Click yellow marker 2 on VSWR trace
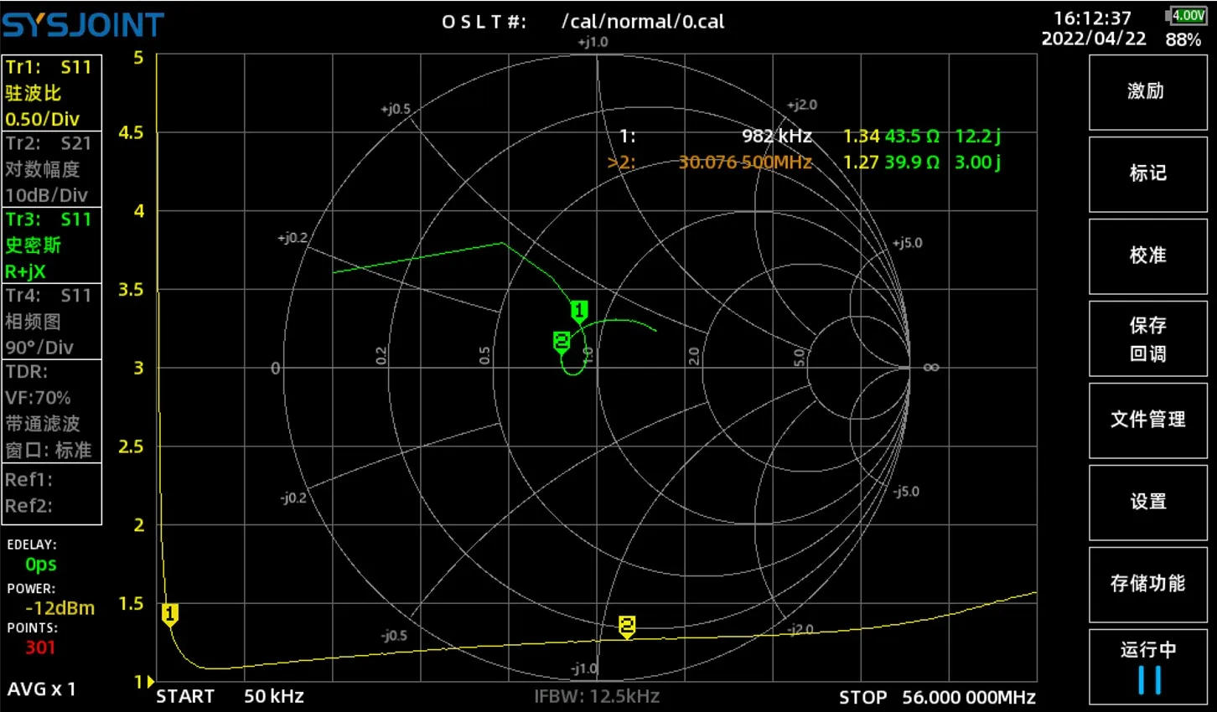Image resolution: width=1217 pixels, height=712 pixels. (x=627, y=626)
